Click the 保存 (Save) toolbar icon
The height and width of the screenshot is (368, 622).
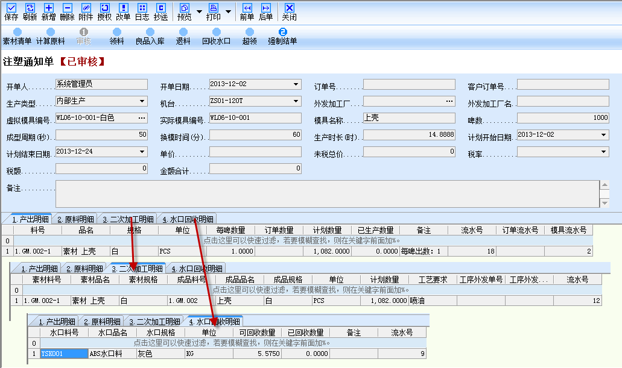pyautogui.click(x=11, y=12)
